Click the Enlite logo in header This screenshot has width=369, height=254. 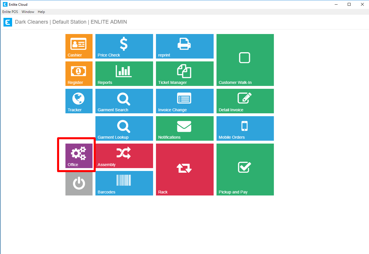tap(8, 22)
